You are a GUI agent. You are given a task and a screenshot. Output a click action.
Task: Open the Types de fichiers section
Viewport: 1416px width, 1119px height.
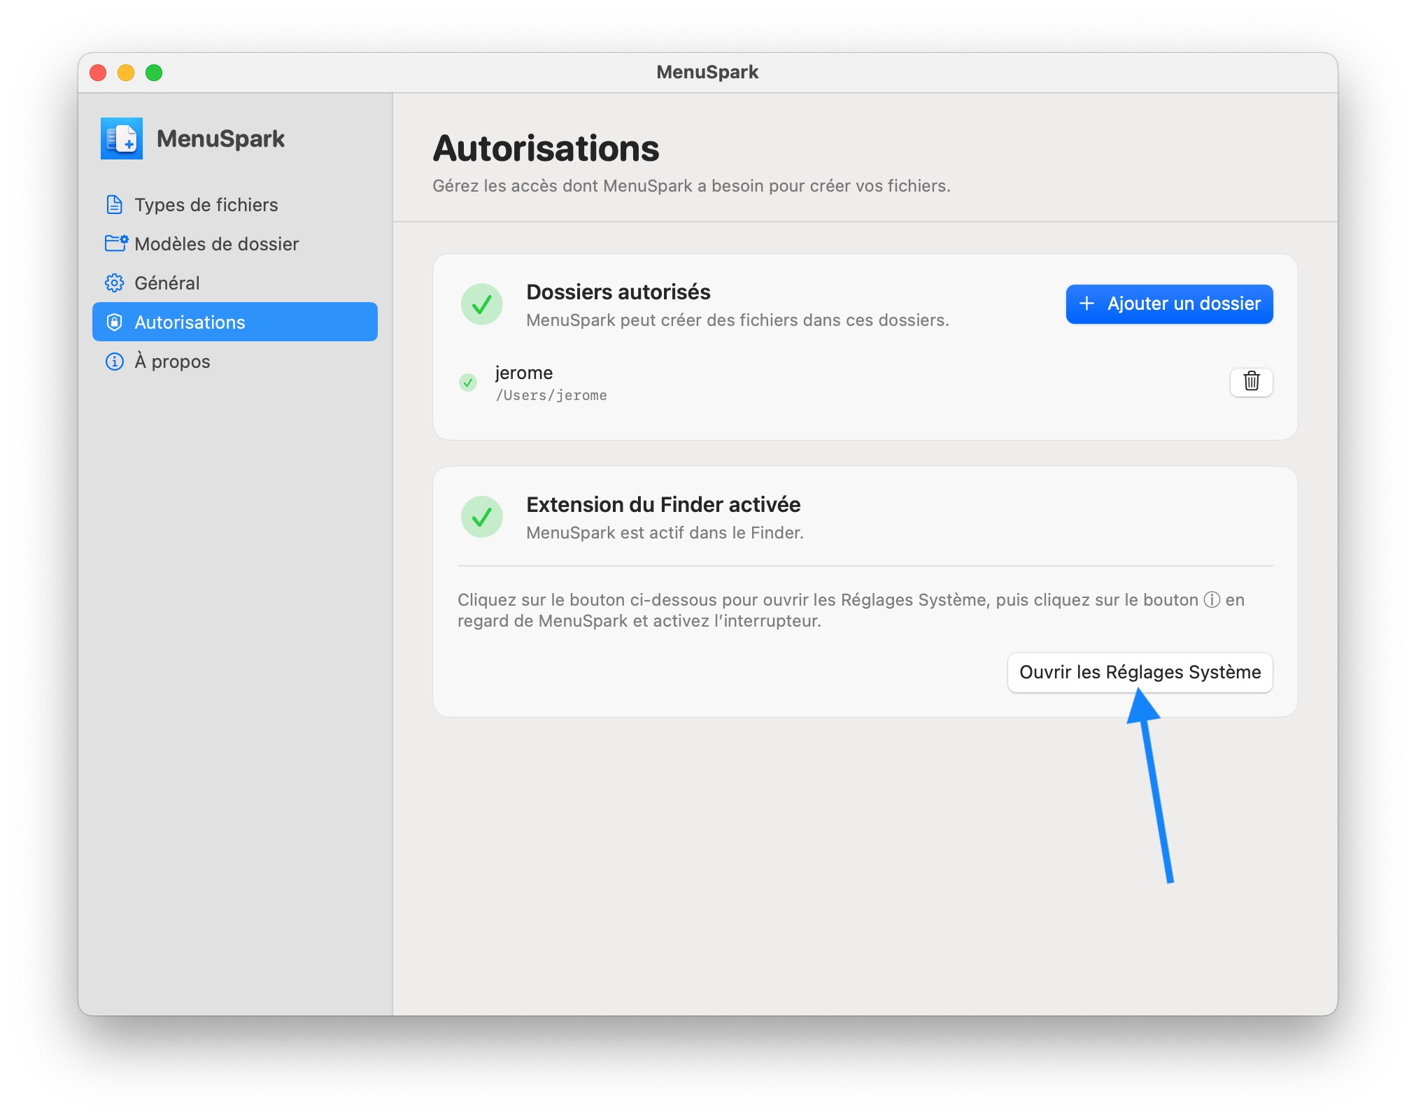point(235,204)
